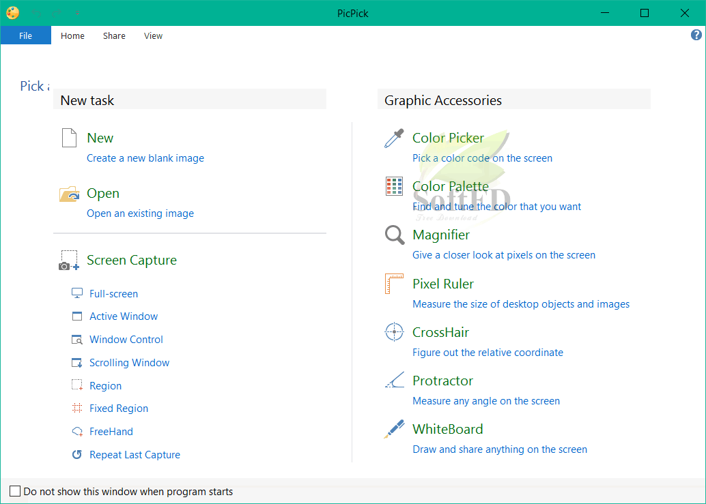Enable 'Do not show this window' checkbox

tap(15, 491)
